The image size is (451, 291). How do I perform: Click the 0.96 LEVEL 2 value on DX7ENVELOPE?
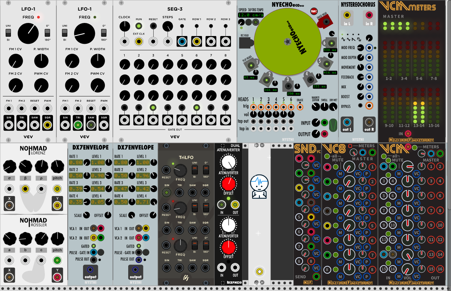(143, 176)
